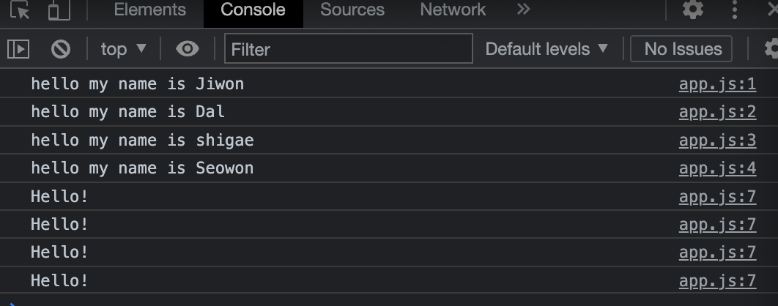Toggle the device toolbar icon
The height and width of the screenshot is (306, 778).
59,10
